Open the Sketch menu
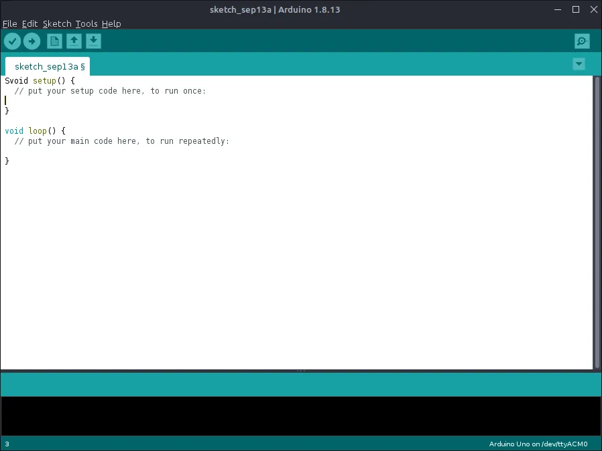The width and height of the screenshot is (602, 451). 57,23
